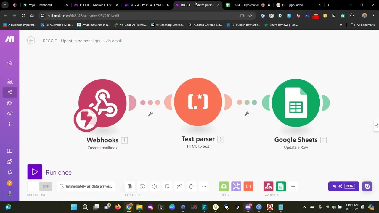Click the scenario inputs icon in Controls
Viewport: 379px width, 213px height.
tap(142, 186)
